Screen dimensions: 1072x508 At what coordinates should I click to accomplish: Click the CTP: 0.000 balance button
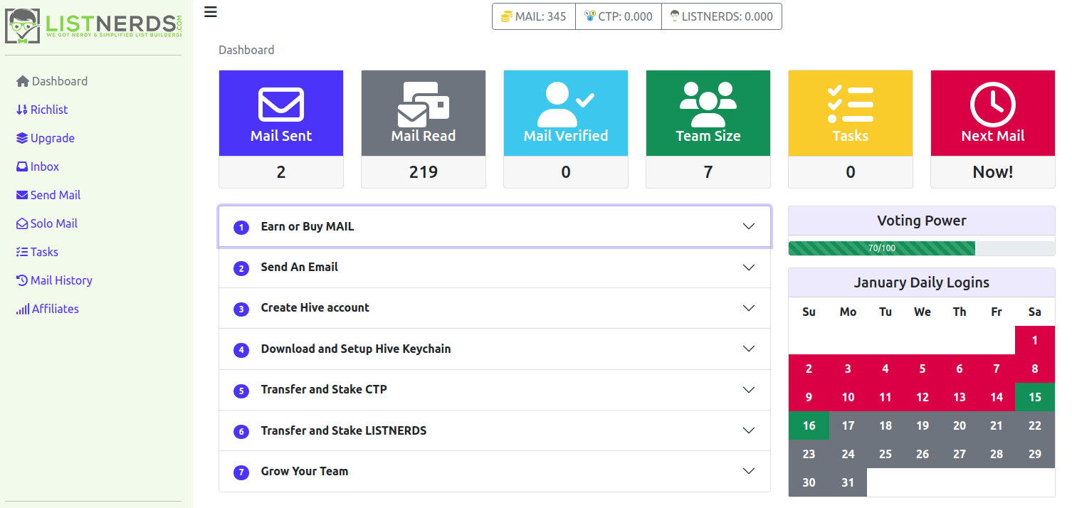(619, 16)
